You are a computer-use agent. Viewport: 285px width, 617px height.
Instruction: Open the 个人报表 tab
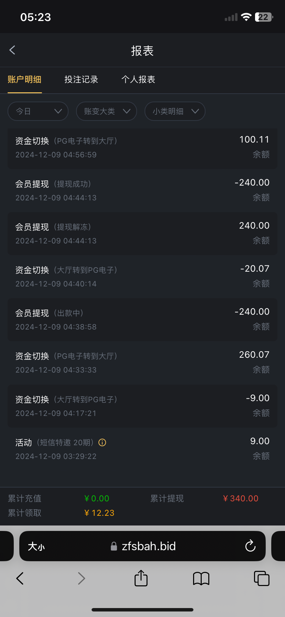click(x=138, y=80)
